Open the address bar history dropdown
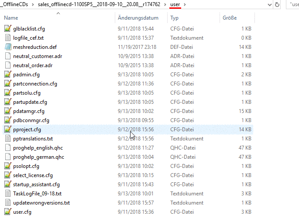This screenshot has width=299, height=222. (269, 4)
